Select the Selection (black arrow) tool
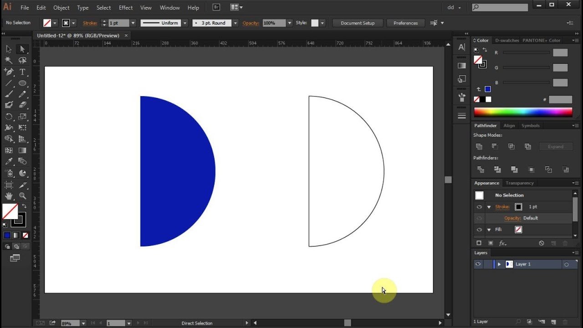The height and width of the screenshot is (328, 583). [9, 49]
